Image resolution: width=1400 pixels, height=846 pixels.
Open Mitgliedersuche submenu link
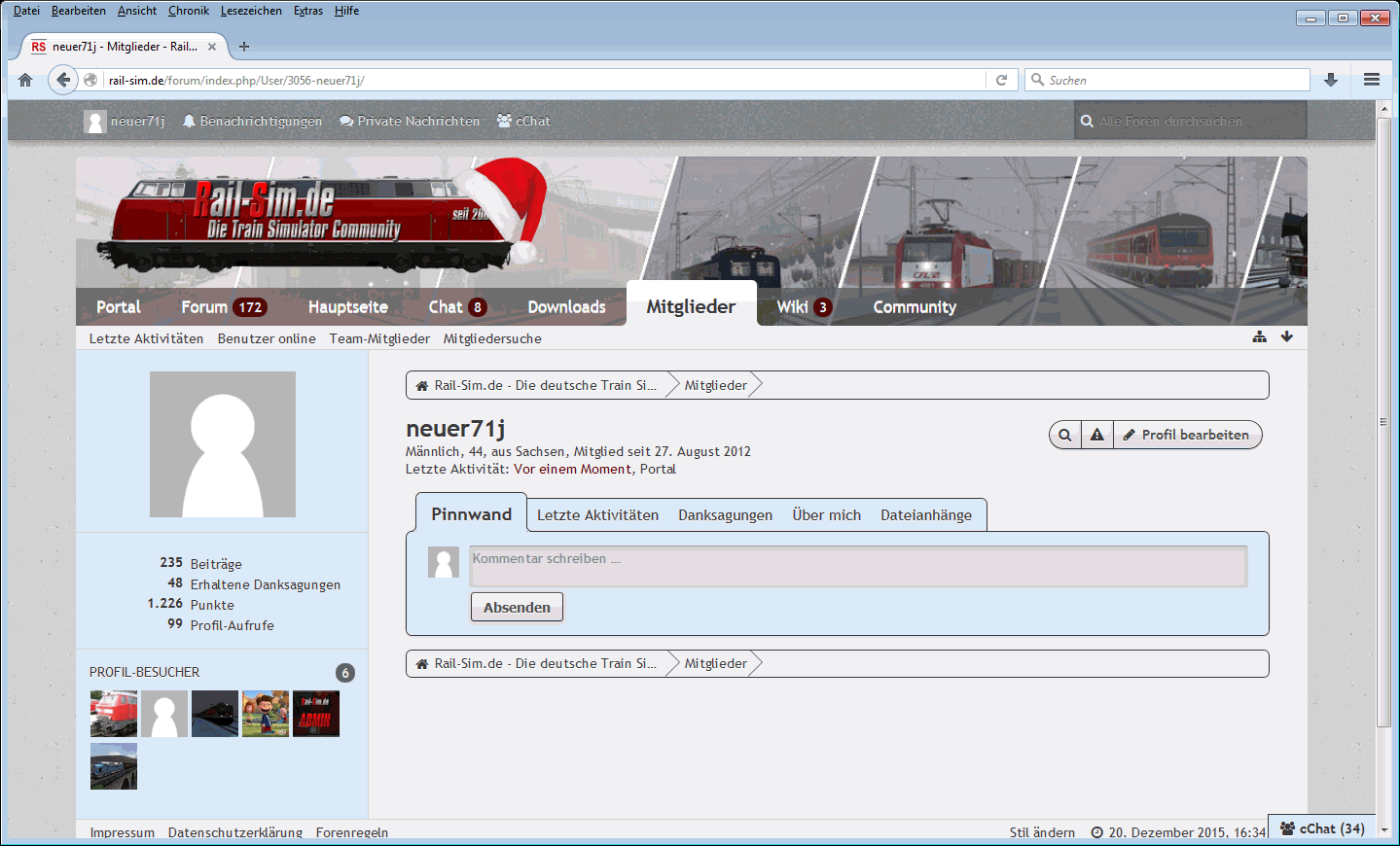(x=492, y=339)
